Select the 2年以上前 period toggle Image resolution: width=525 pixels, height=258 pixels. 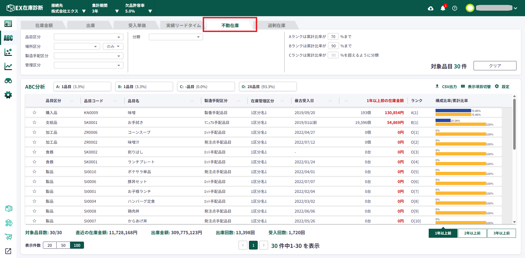pyautogui.click(x=472, y=233)
